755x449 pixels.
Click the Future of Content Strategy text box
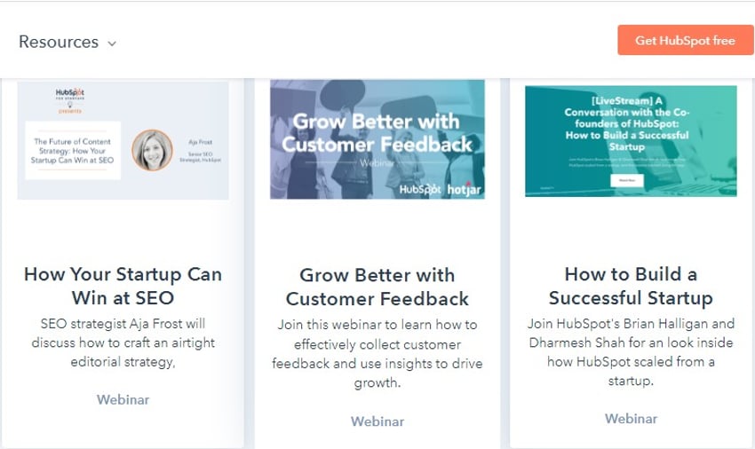coord(73,151)
